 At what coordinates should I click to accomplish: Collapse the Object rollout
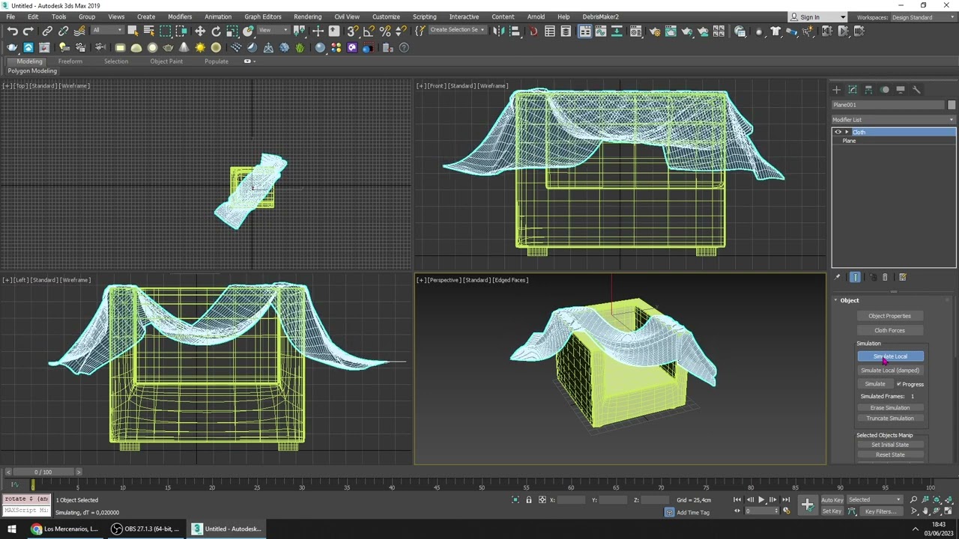(849, 300)
